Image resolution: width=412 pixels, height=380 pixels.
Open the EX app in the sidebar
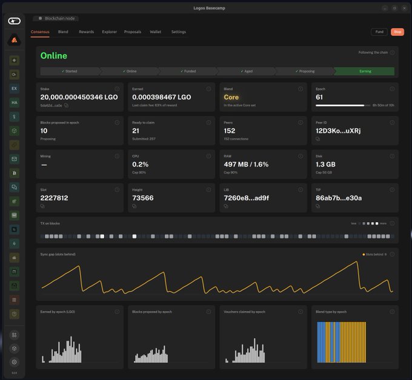pos(14,88)
